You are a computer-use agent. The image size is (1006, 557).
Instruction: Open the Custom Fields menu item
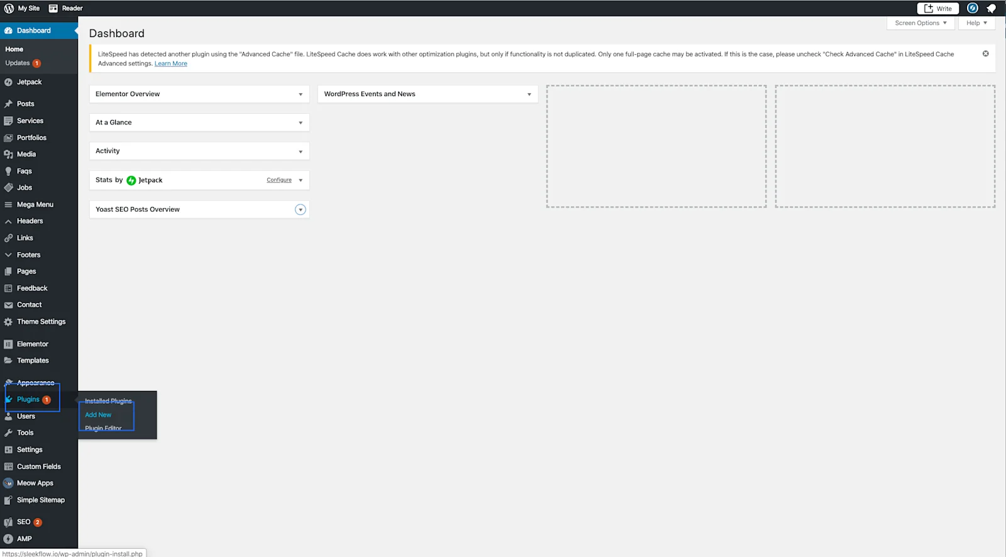(39, 466)
